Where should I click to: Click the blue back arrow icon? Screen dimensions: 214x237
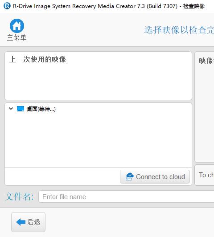point(21,222)
